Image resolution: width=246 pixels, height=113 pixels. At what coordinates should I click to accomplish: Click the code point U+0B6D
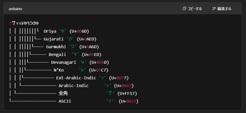point(80,31)
